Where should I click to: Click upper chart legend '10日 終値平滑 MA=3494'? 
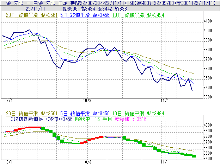[x=138, y=15]
